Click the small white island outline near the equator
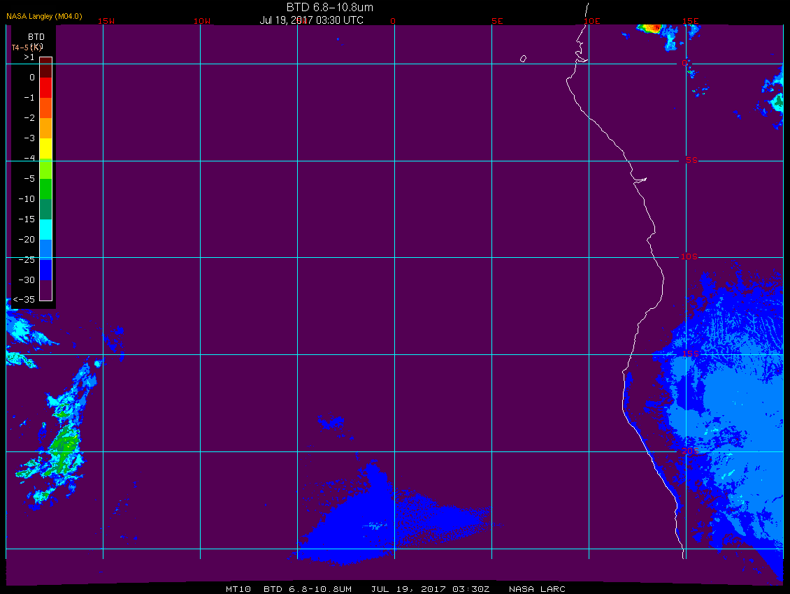The height and width of the screenshot is (594, 790). click(x=523, y=59)
